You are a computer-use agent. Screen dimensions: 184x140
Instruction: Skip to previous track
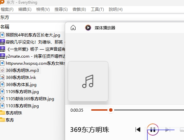point(138,130)
